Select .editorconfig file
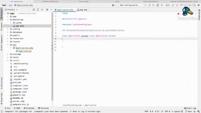 point(20,63)
